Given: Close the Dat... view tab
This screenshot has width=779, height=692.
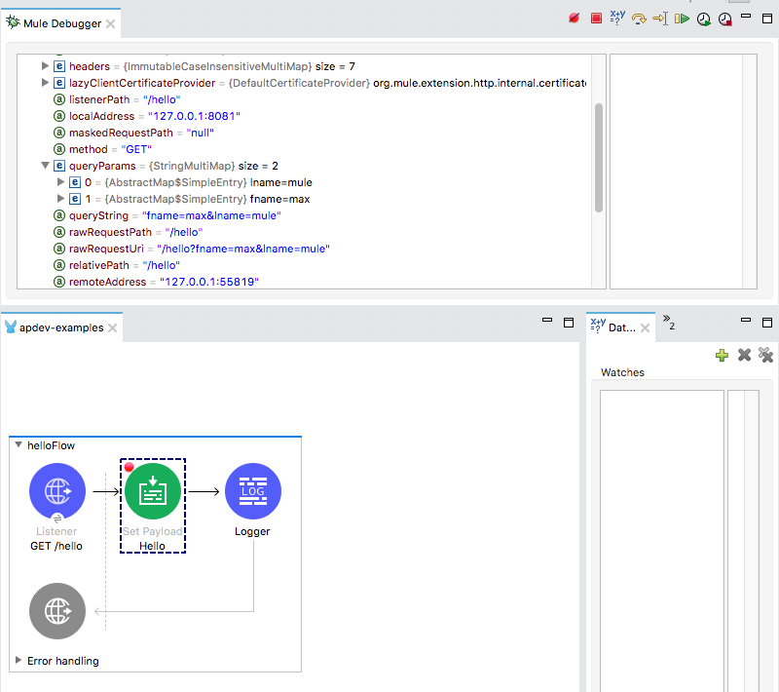Looking at the screenshot, I should (x=645, y=328).
